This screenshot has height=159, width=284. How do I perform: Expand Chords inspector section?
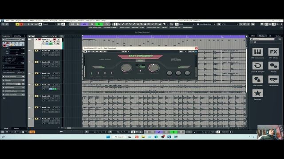pyautogui.click(x=13, y=80)
